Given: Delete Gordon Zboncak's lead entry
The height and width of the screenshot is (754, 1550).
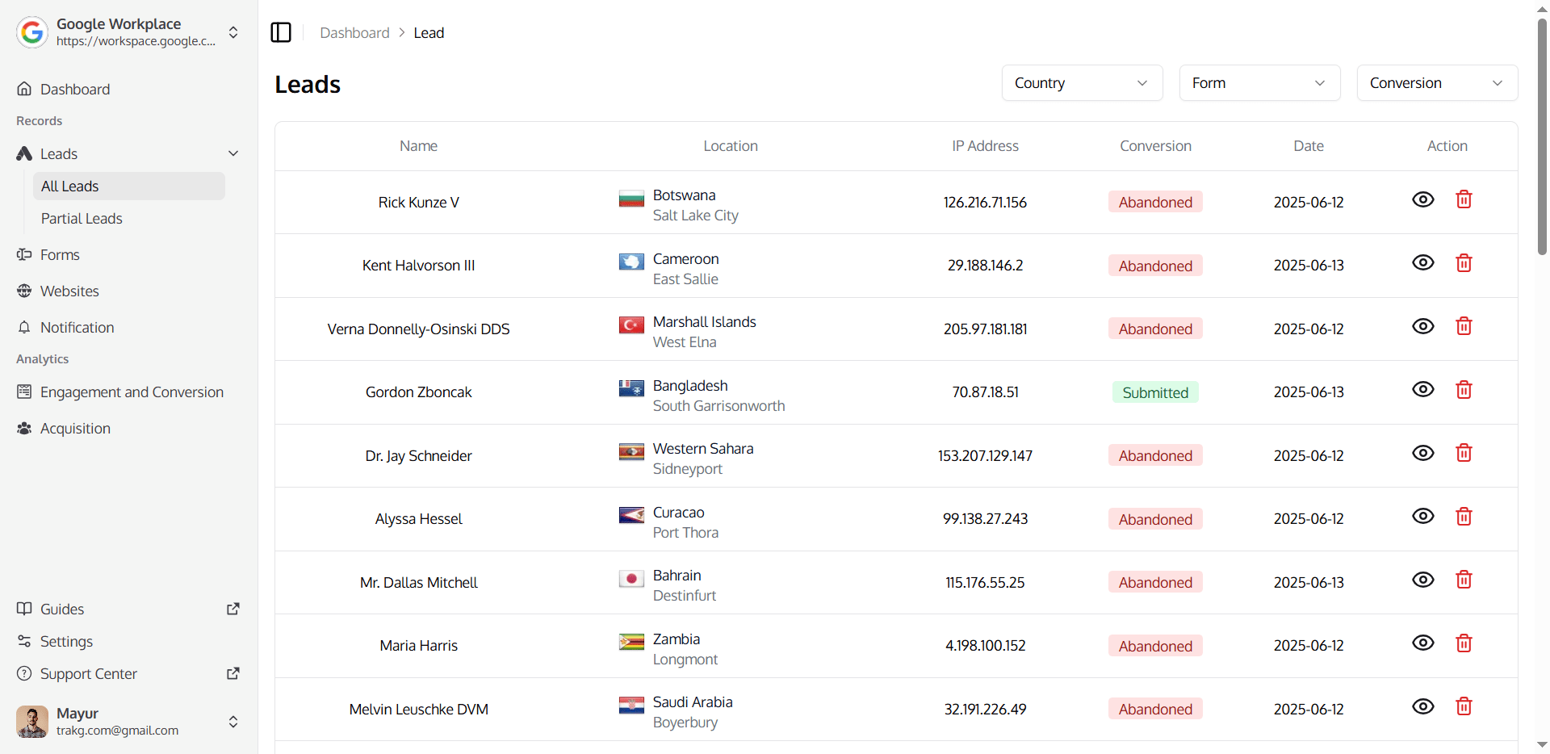Looking at the screenshot, I should pos(1463,390).
